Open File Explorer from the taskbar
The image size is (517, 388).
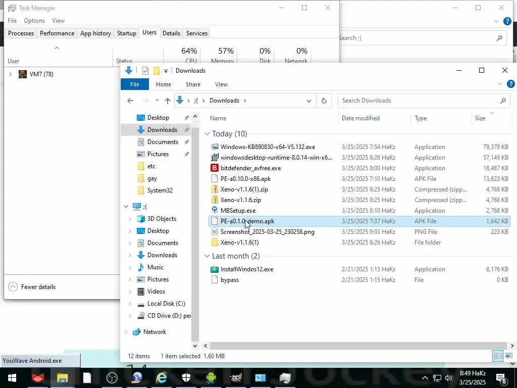click(x=62, y=377)
